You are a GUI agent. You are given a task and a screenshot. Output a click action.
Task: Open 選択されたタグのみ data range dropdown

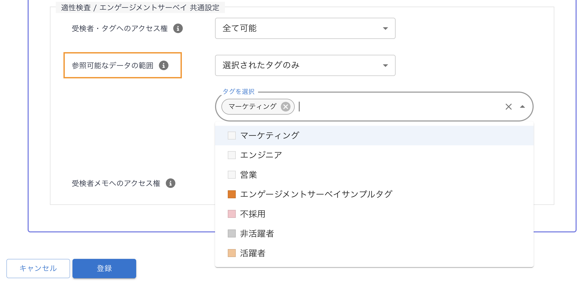click(305, 65)
